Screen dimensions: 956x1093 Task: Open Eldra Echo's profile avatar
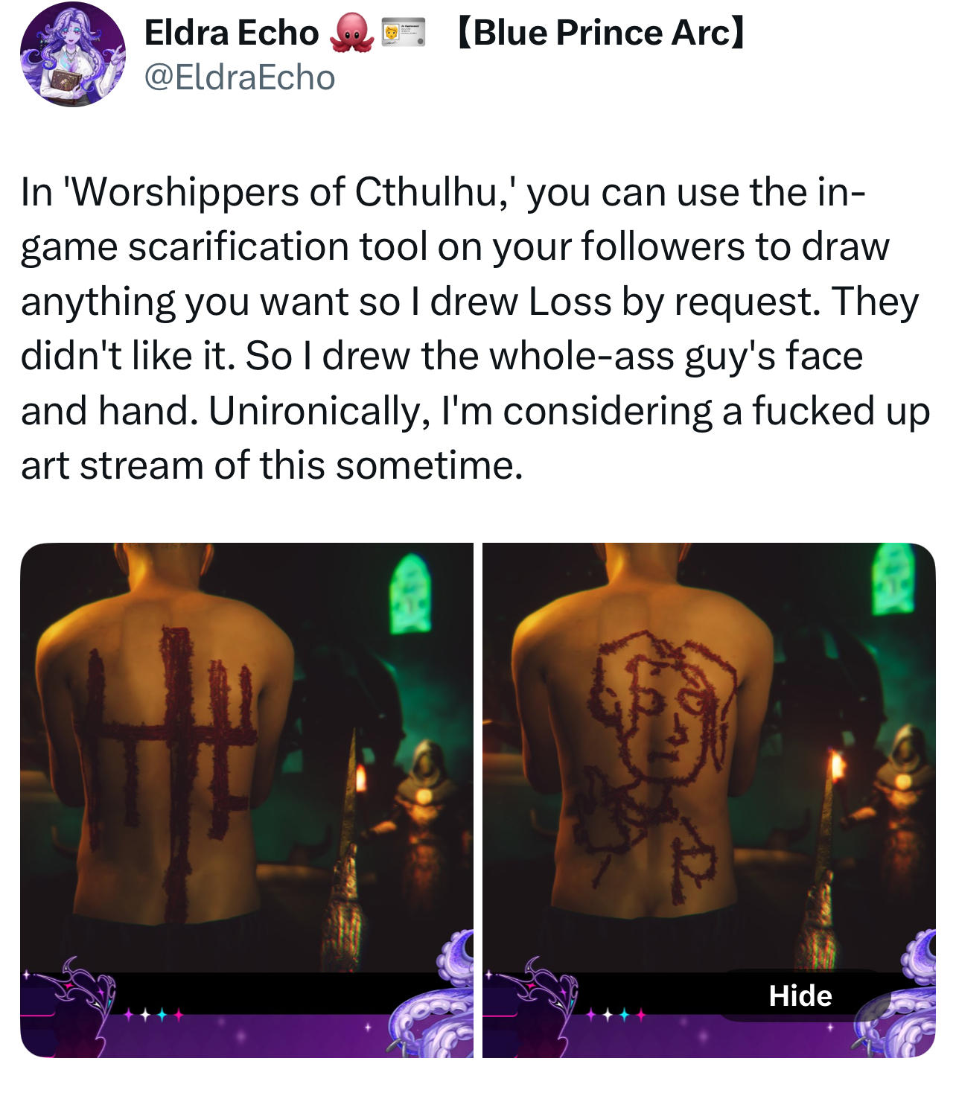(72, 54)
